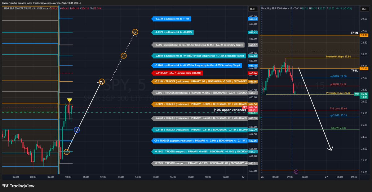Select the TP1L label on VIX chart
Screen dimensions: 372x192
(x=355, y=71)
